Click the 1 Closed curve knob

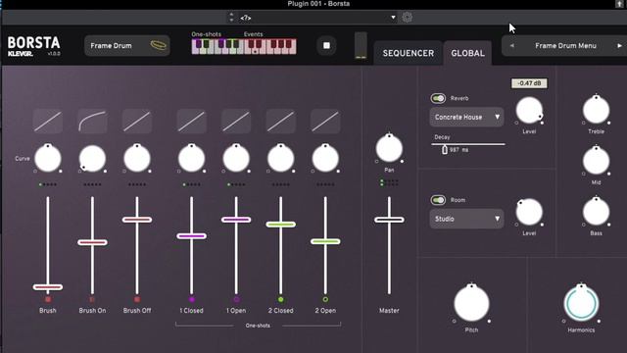pyautogui.click(x=192, y=159)
